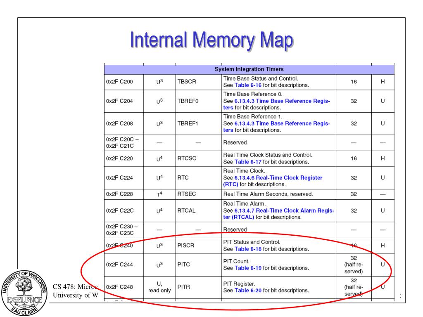Image resolution: width=423 pixels, height=317 pixels.
Task: Select the Internal Memory Map title
Action: coord(212,40)
